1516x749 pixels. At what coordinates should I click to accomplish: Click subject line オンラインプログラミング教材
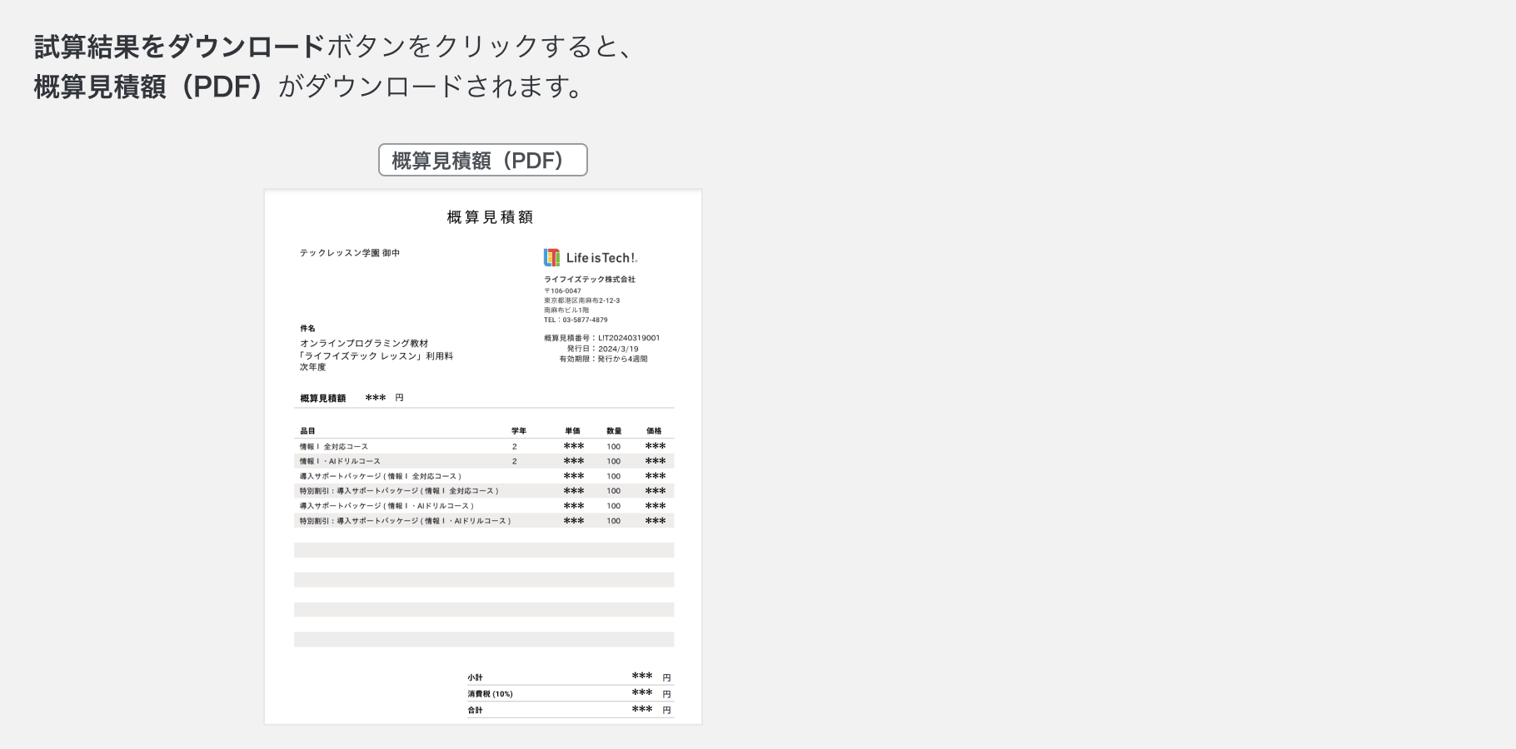pyautogui.click(x=364, y=343)
